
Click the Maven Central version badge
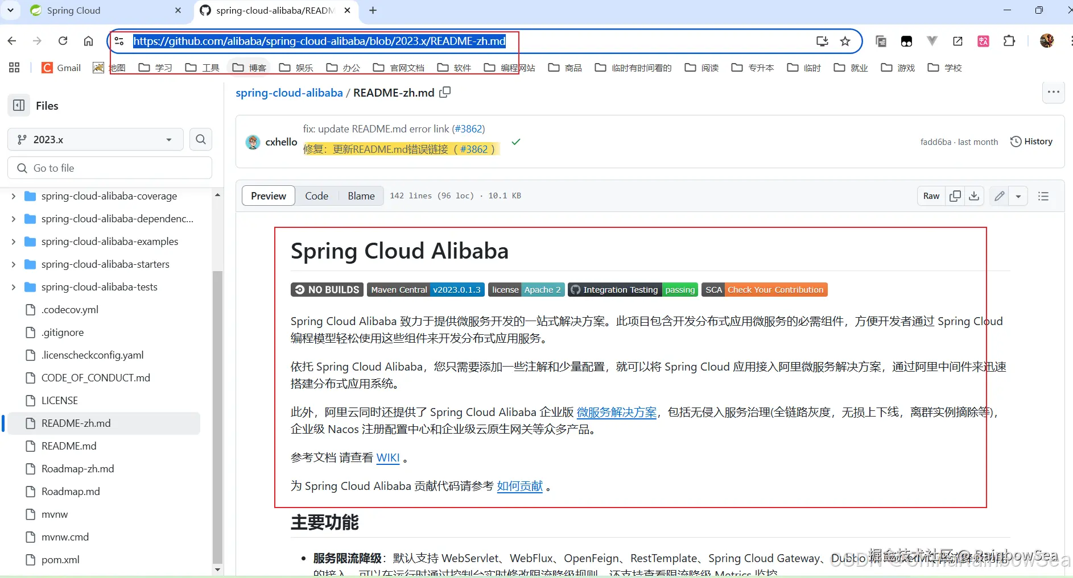(426, 290)
